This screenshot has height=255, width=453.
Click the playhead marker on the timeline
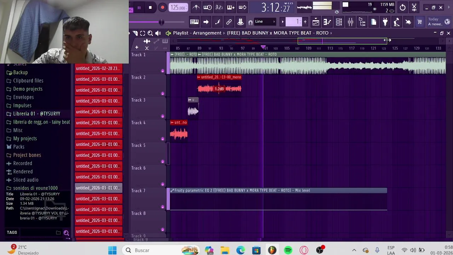(x=263, y=47)
